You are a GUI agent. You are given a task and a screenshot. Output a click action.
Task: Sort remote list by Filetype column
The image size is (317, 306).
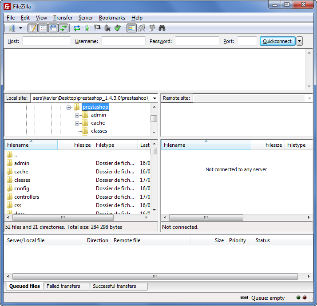tap(298, 145)
